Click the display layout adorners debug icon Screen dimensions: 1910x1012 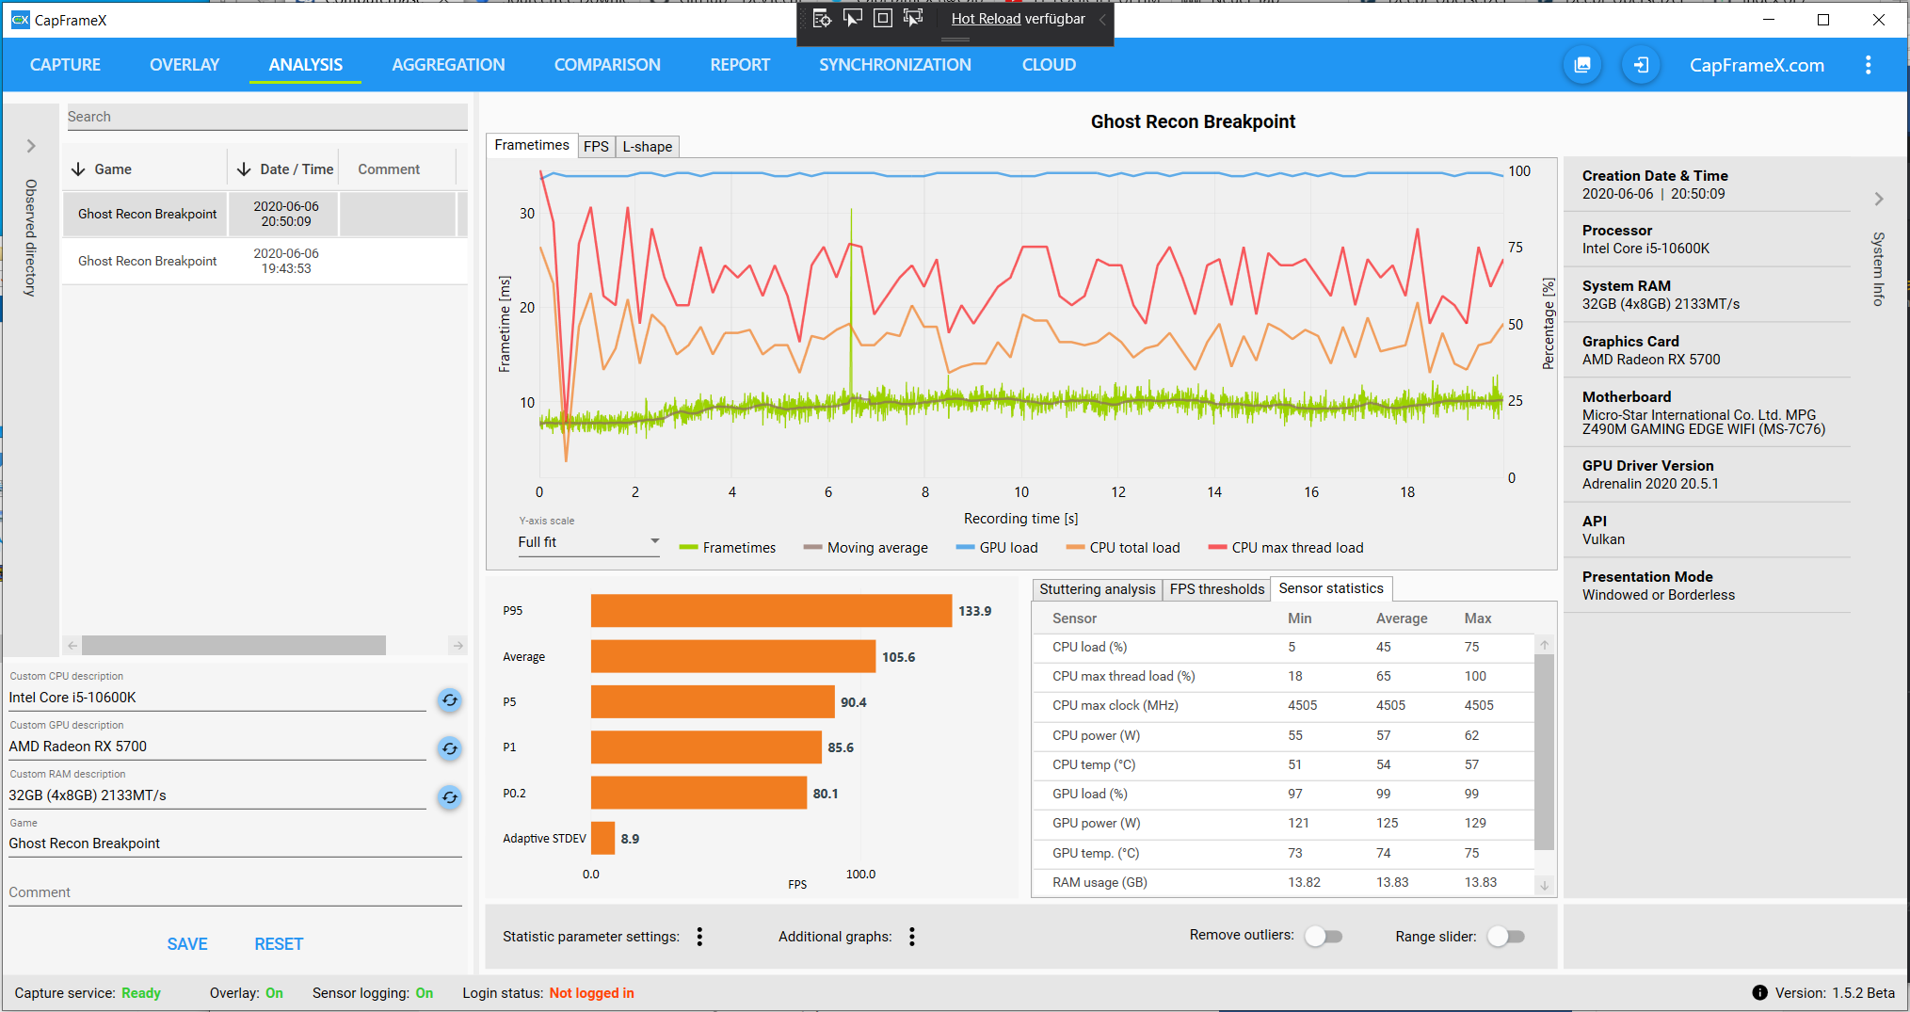click(x=883, y=18)
